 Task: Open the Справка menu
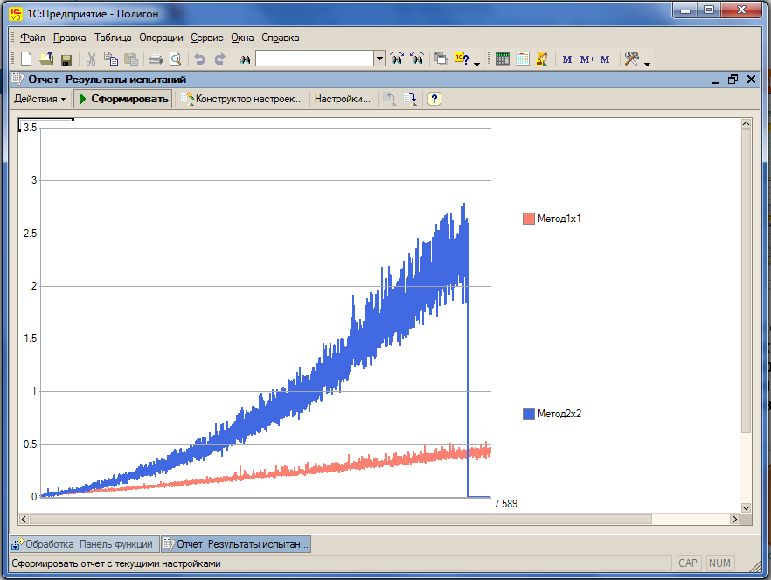[x=281, y=38]
